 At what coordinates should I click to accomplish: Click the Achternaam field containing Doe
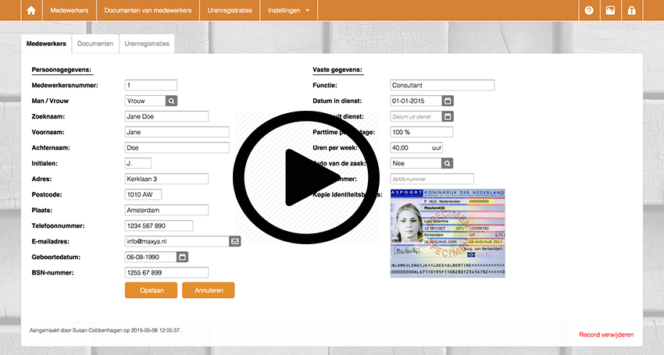177,147
